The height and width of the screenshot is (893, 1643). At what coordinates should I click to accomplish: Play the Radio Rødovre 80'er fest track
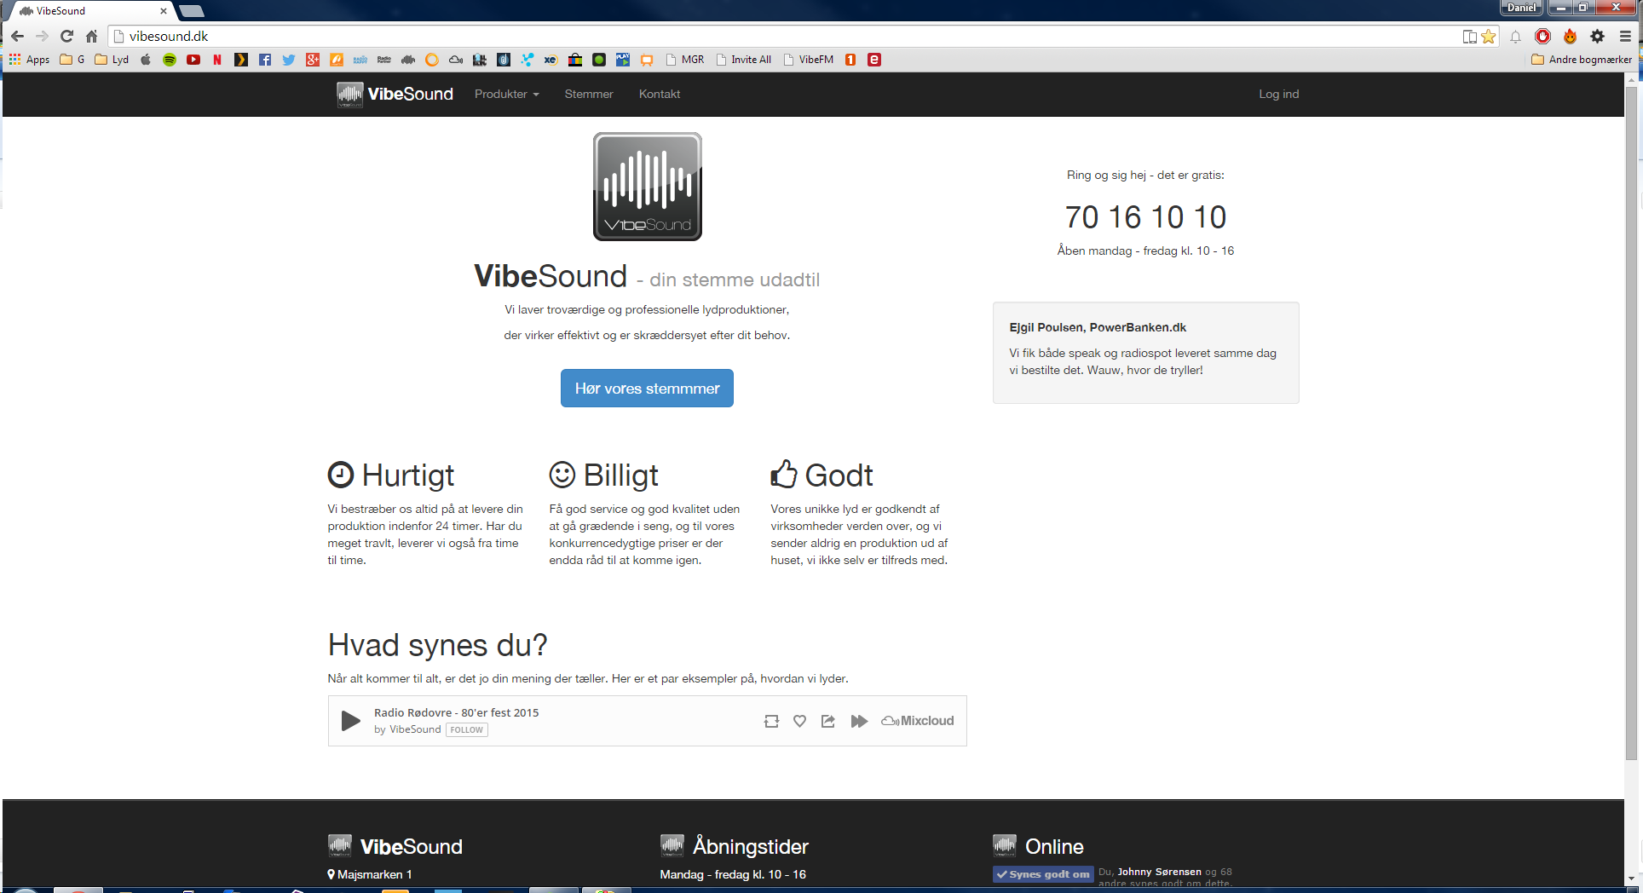click(x=350, y=721)
